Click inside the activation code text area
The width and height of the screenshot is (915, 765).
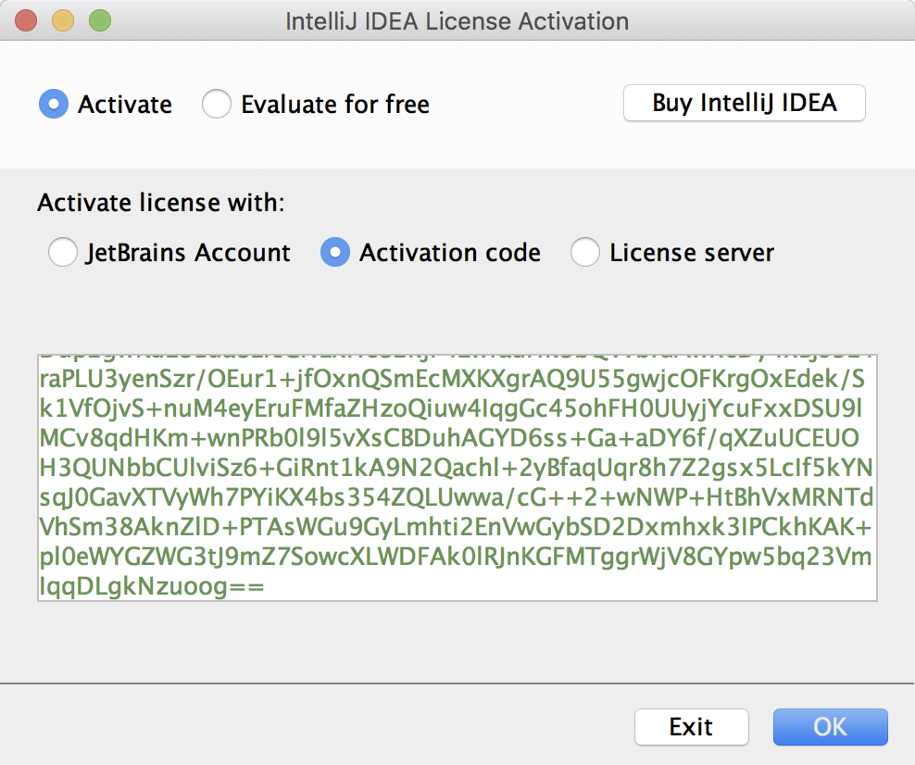click(457, 477)
